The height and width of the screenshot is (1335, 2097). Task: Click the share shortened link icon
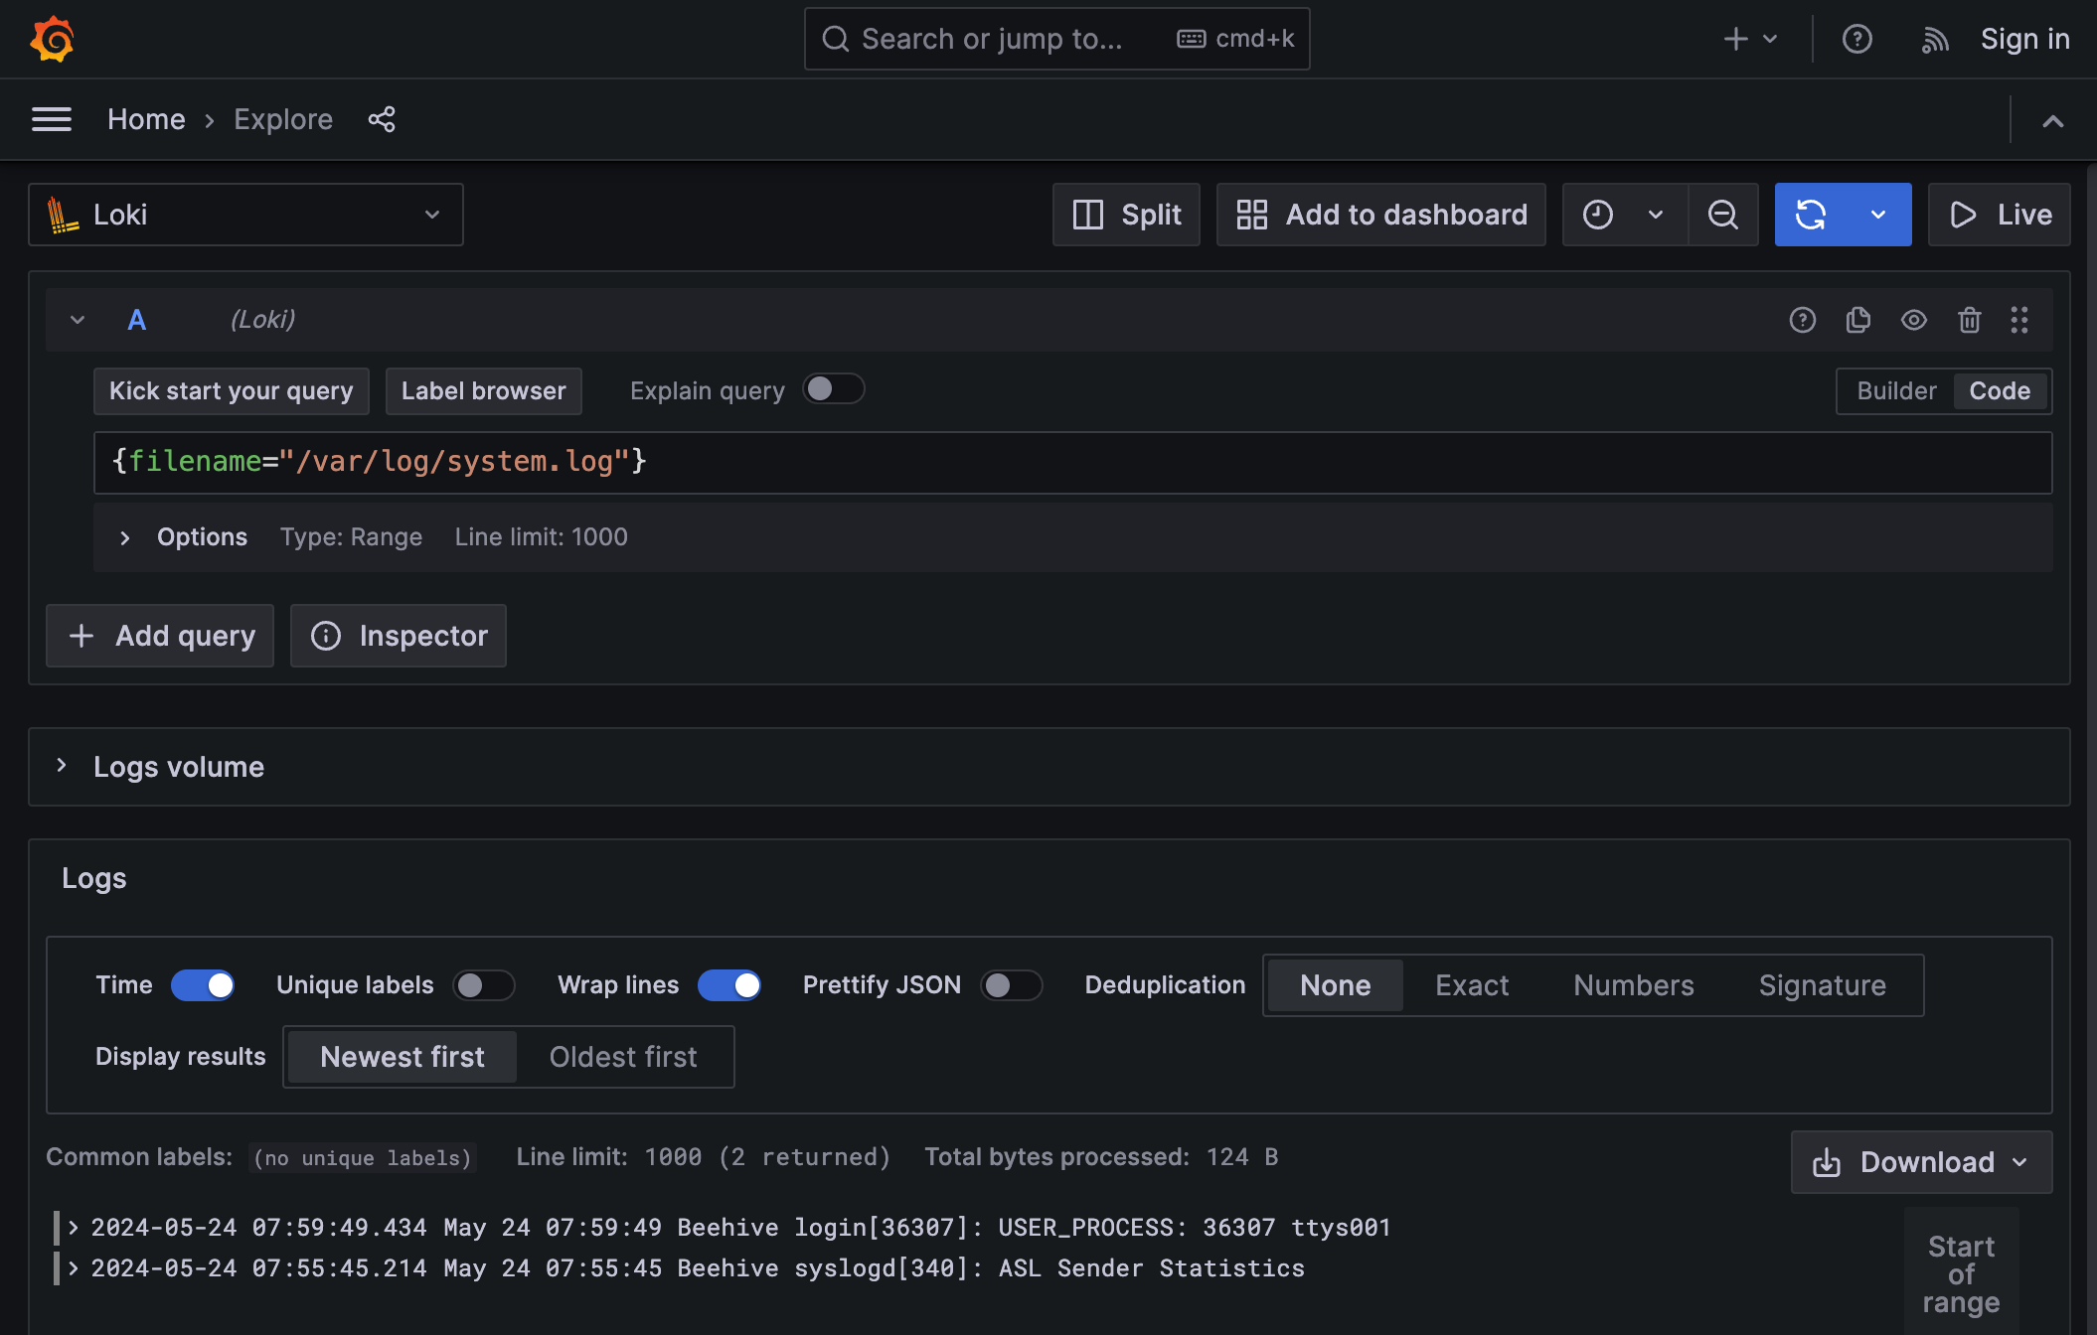click(x=383, y=119)
